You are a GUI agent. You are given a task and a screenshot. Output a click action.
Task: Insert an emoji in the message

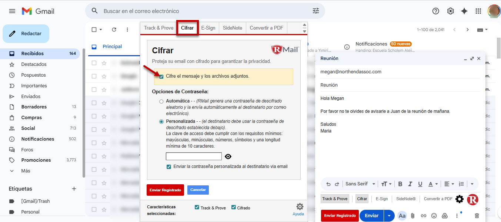[x=434, y=216]
